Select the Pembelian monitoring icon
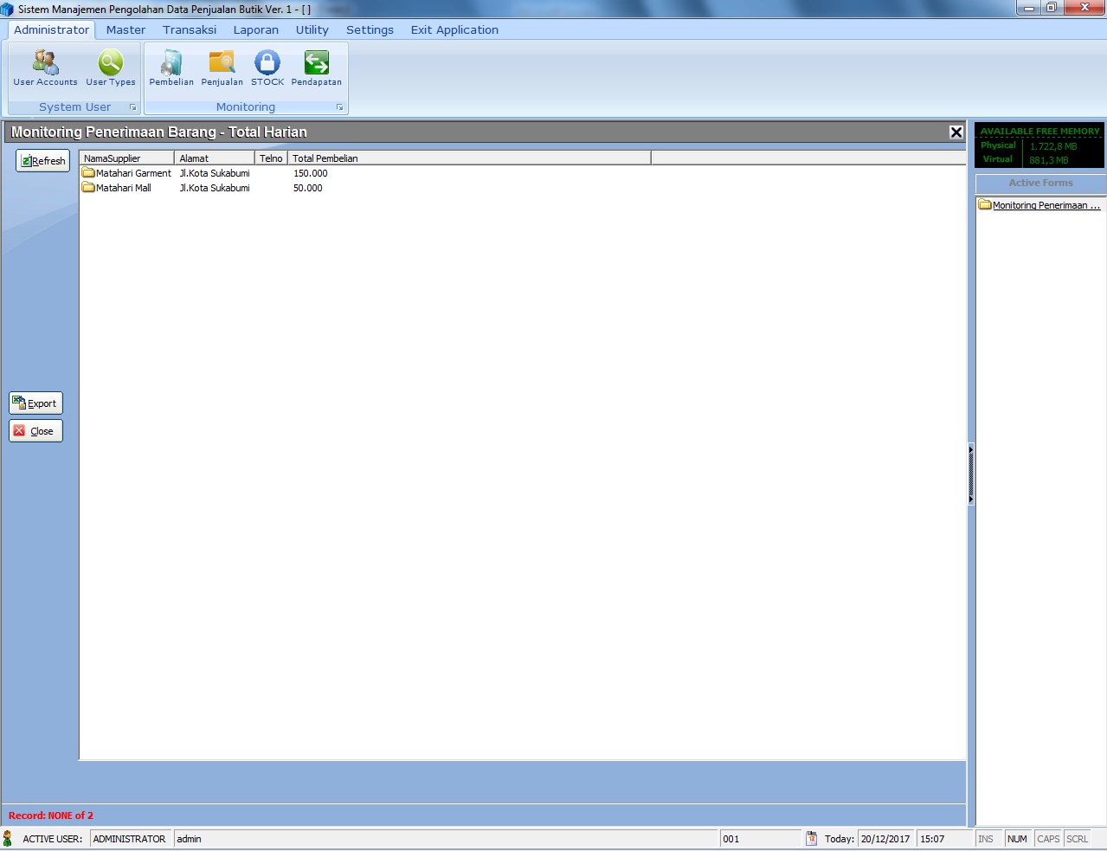Viewport: 1107px width, 851px height. coord(171,68)
